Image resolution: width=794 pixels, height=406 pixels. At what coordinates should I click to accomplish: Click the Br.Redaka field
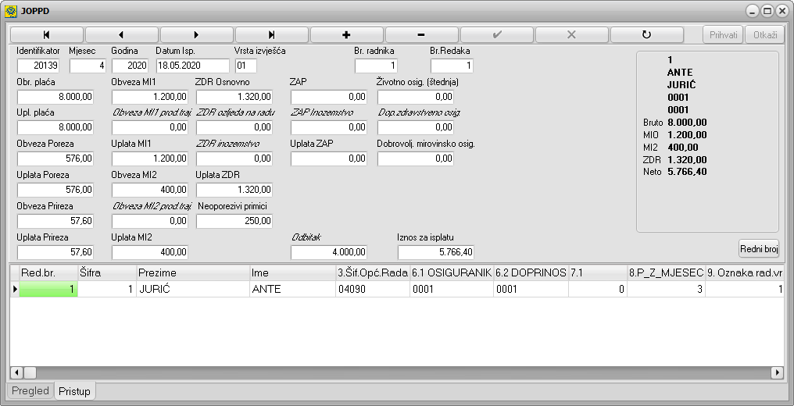point(452,66)
